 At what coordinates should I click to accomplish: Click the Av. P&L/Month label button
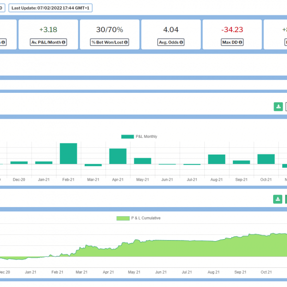pyautogui.click(x=48, y=42)
